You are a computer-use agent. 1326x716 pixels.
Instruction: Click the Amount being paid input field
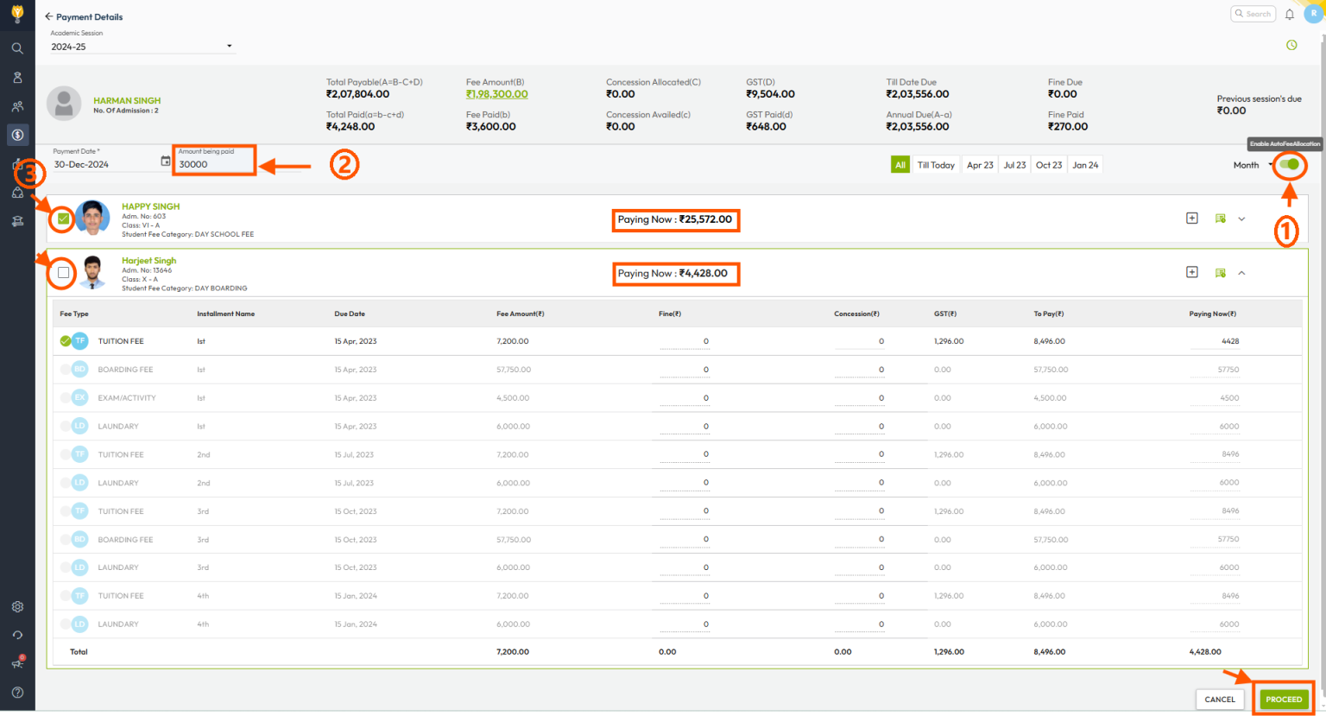[x=214, y=161]
